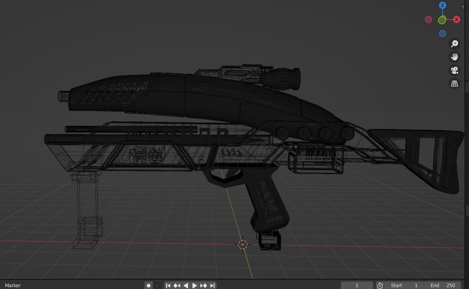Image resolution: width=469 pixels, height=289 pixels.
Task: Jump to the last frame
Action: [x=212, y=285]
